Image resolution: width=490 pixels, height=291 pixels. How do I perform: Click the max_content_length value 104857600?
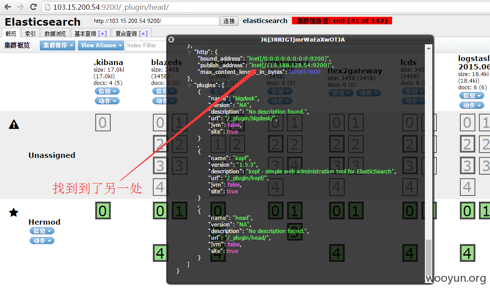304,72
